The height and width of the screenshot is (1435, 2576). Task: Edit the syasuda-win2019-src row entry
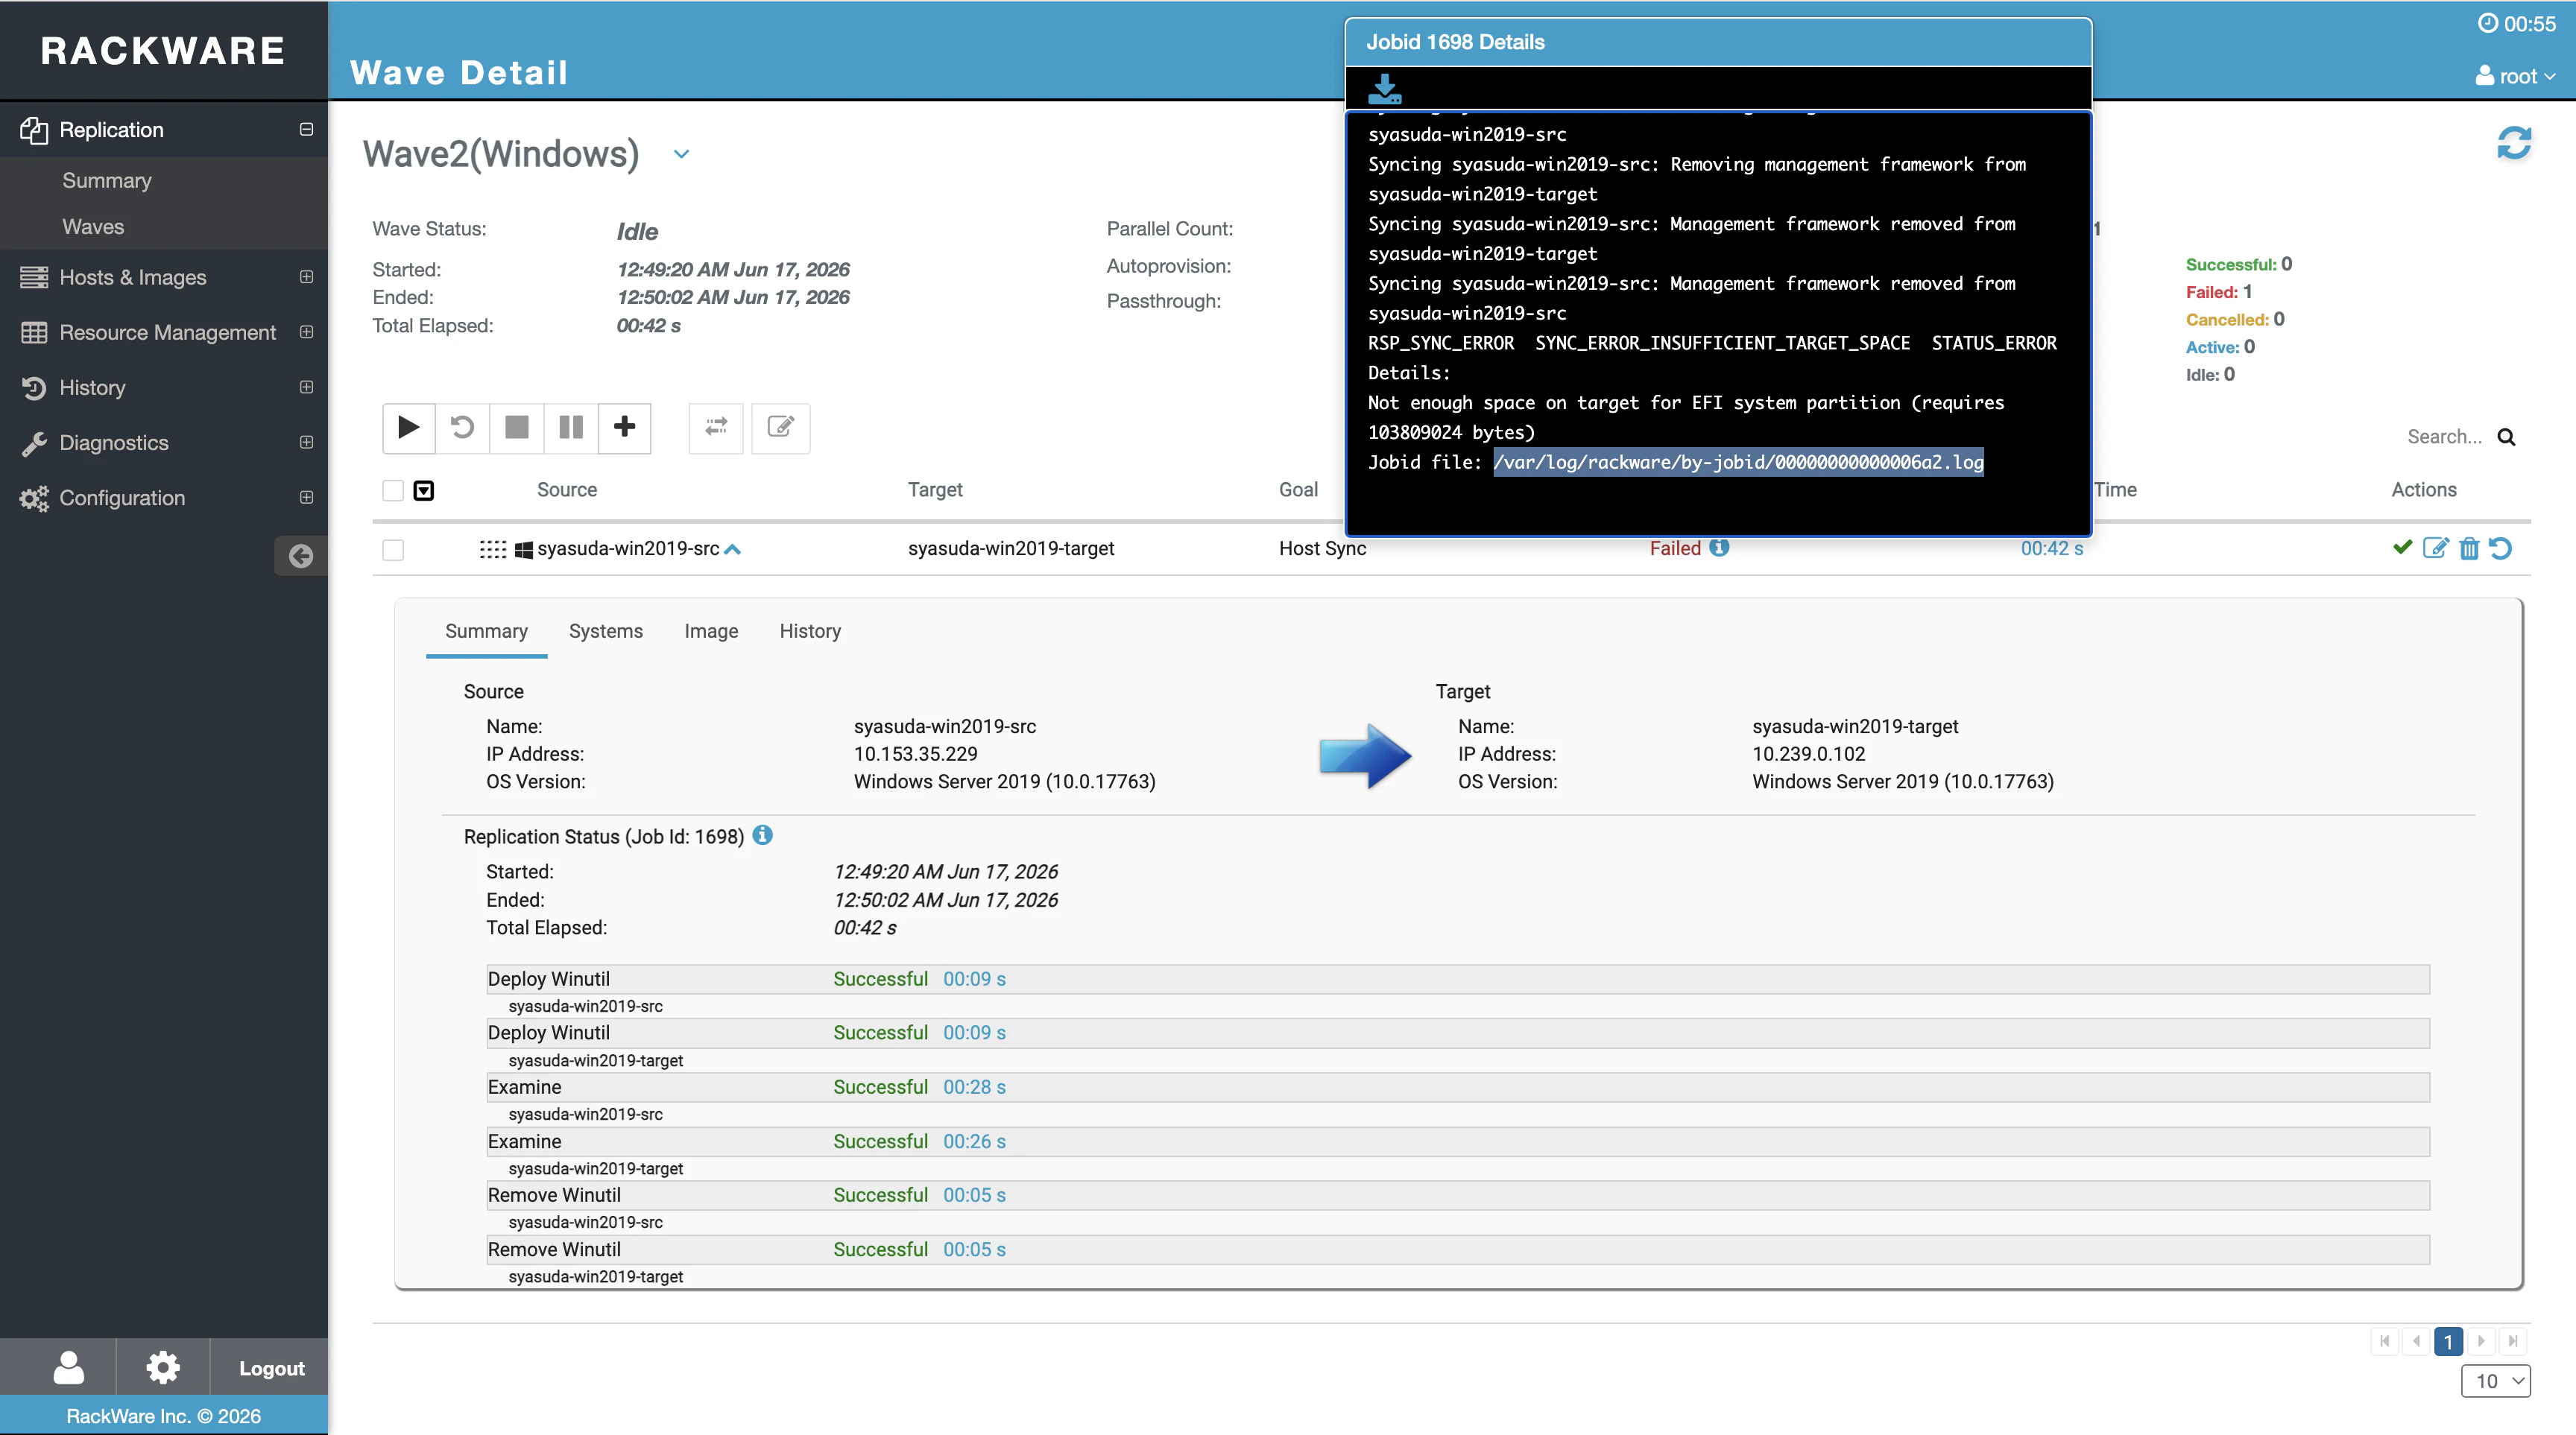2435,548
